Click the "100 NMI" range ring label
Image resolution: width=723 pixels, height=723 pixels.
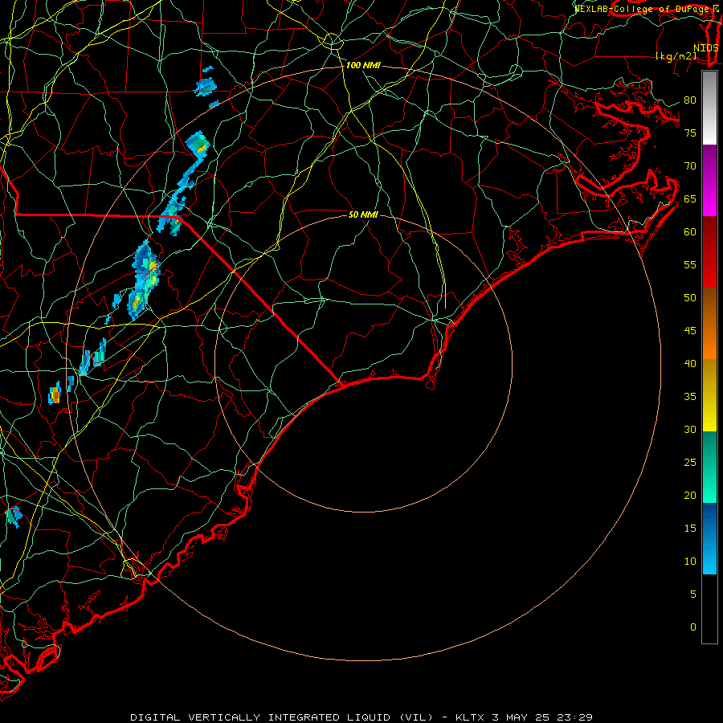(363, 66)
